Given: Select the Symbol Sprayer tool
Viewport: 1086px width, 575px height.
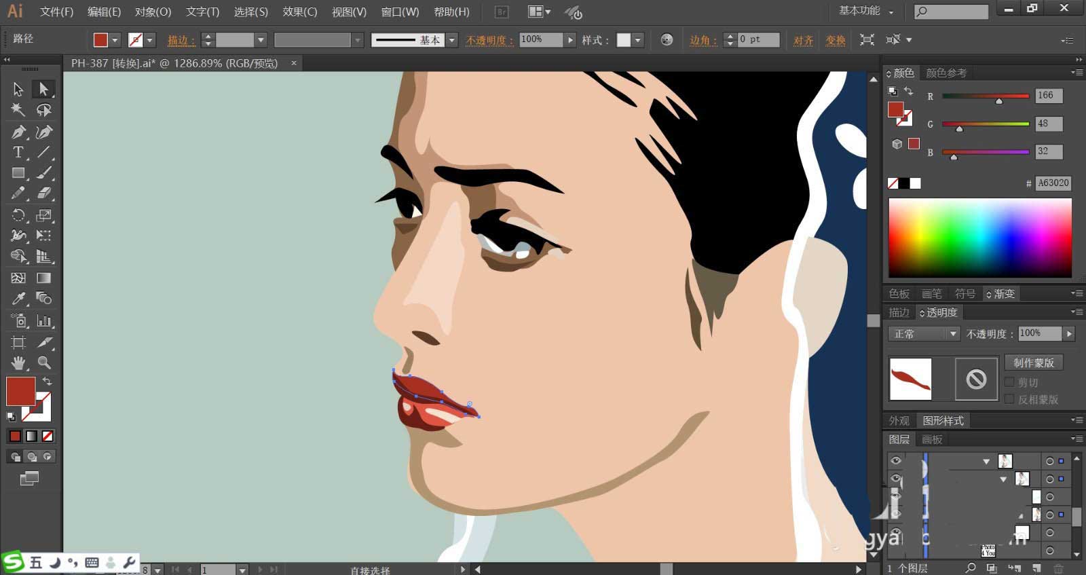Looking at the screenshot, I should (x=18, y=320).
